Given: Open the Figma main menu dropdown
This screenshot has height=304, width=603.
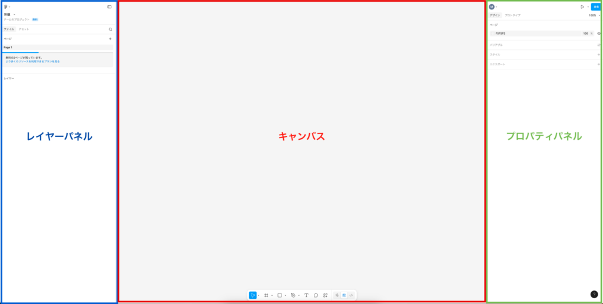Looking at the screenshot, I should pos(6,7).
